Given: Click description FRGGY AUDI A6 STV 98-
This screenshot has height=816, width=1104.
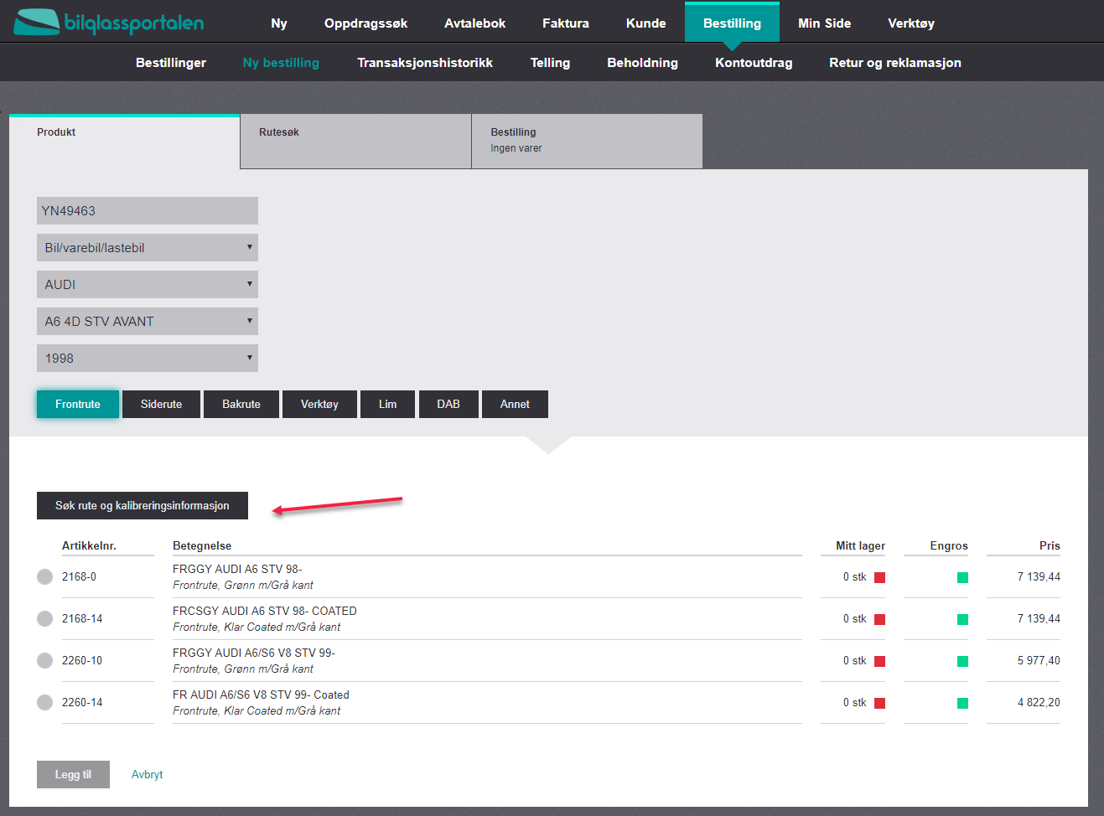Looking at the screenshot, I should pos(237,569).
